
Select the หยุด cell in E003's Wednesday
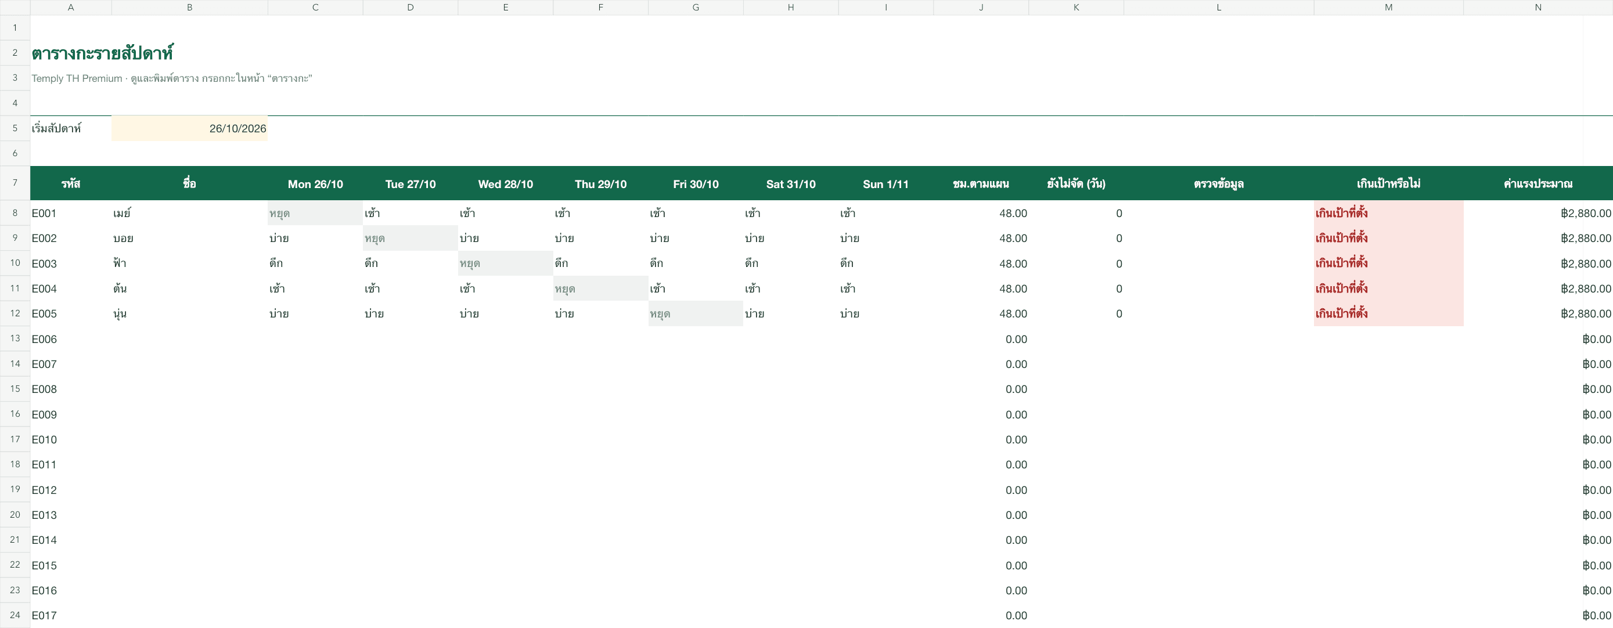(x=505, y=263)
